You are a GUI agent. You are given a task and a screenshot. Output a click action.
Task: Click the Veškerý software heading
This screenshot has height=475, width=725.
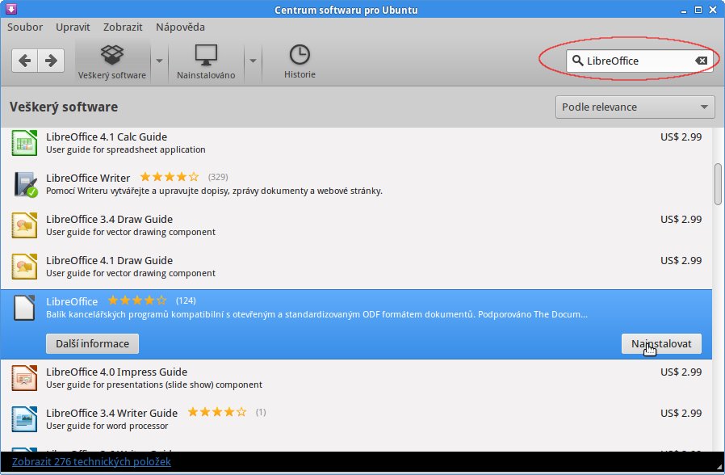64,107
